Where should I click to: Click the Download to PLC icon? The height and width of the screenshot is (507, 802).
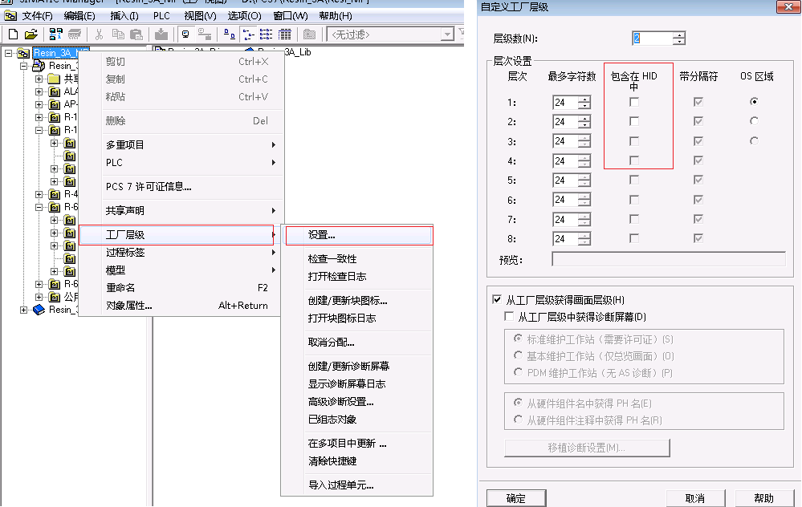tap(161, 34)
